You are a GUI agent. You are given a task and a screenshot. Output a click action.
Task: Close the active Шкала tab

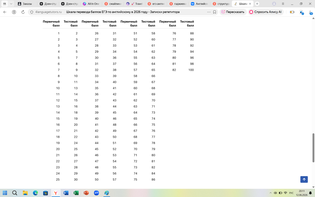[x=250, y=4]
